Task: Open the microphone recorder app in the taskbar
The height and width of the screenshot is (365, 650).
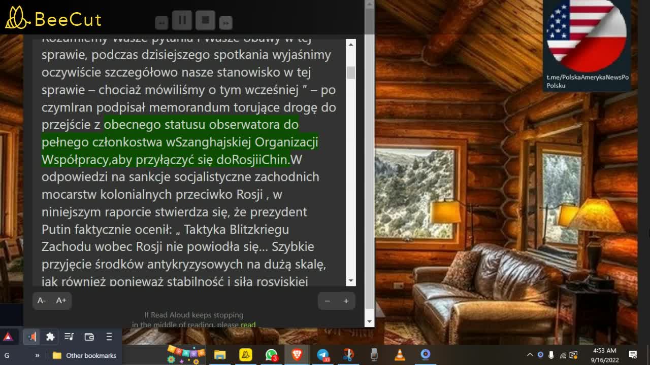Action: 374,355
